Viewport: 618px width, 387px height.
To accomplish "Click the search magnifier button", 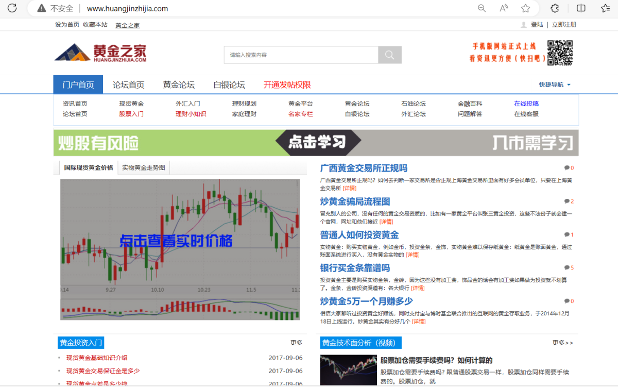I will (x=390, y=55).
